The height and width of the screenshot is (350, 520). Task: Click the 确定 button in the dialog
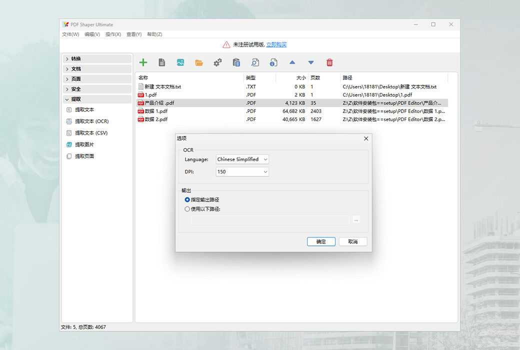pos(320,241)
